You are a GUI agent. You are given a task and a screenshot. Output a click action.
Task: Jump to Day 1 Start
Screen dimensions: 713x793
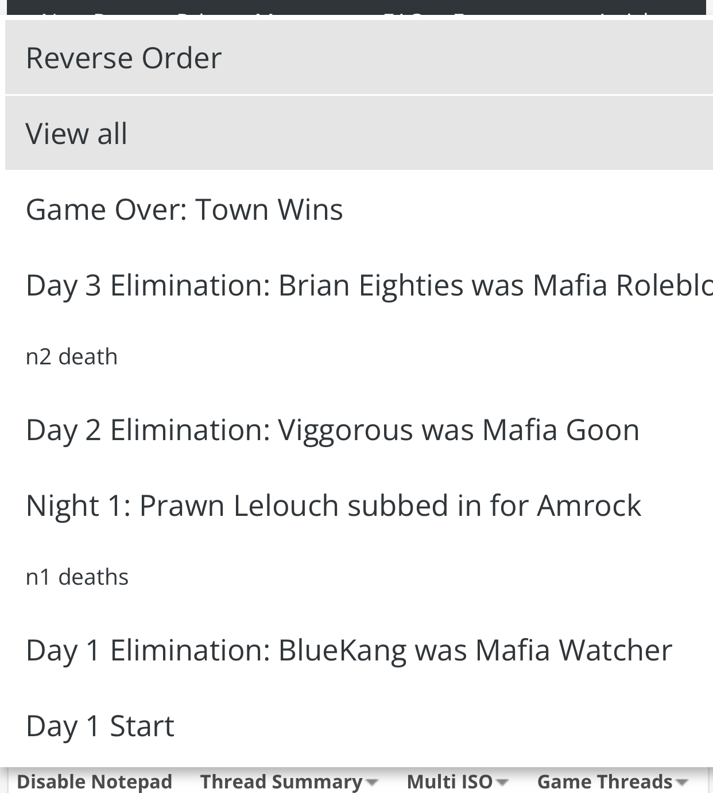click(359, 725)
